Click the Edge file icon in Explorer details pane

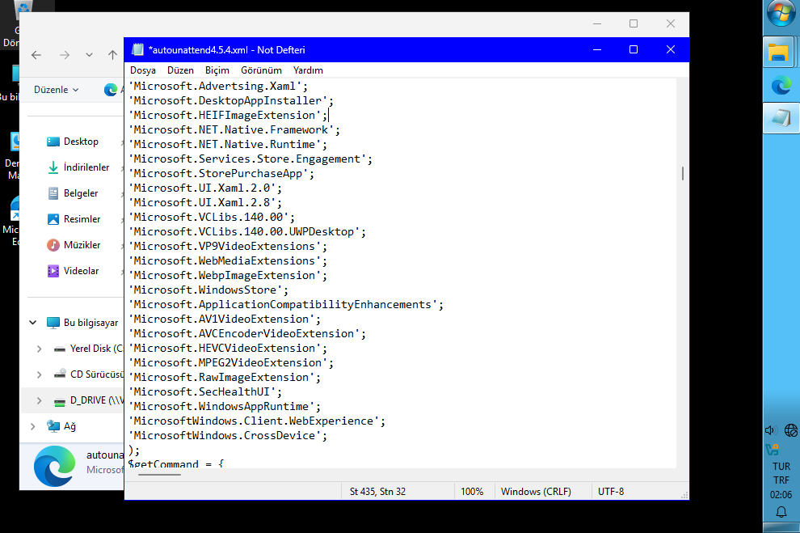54,466
